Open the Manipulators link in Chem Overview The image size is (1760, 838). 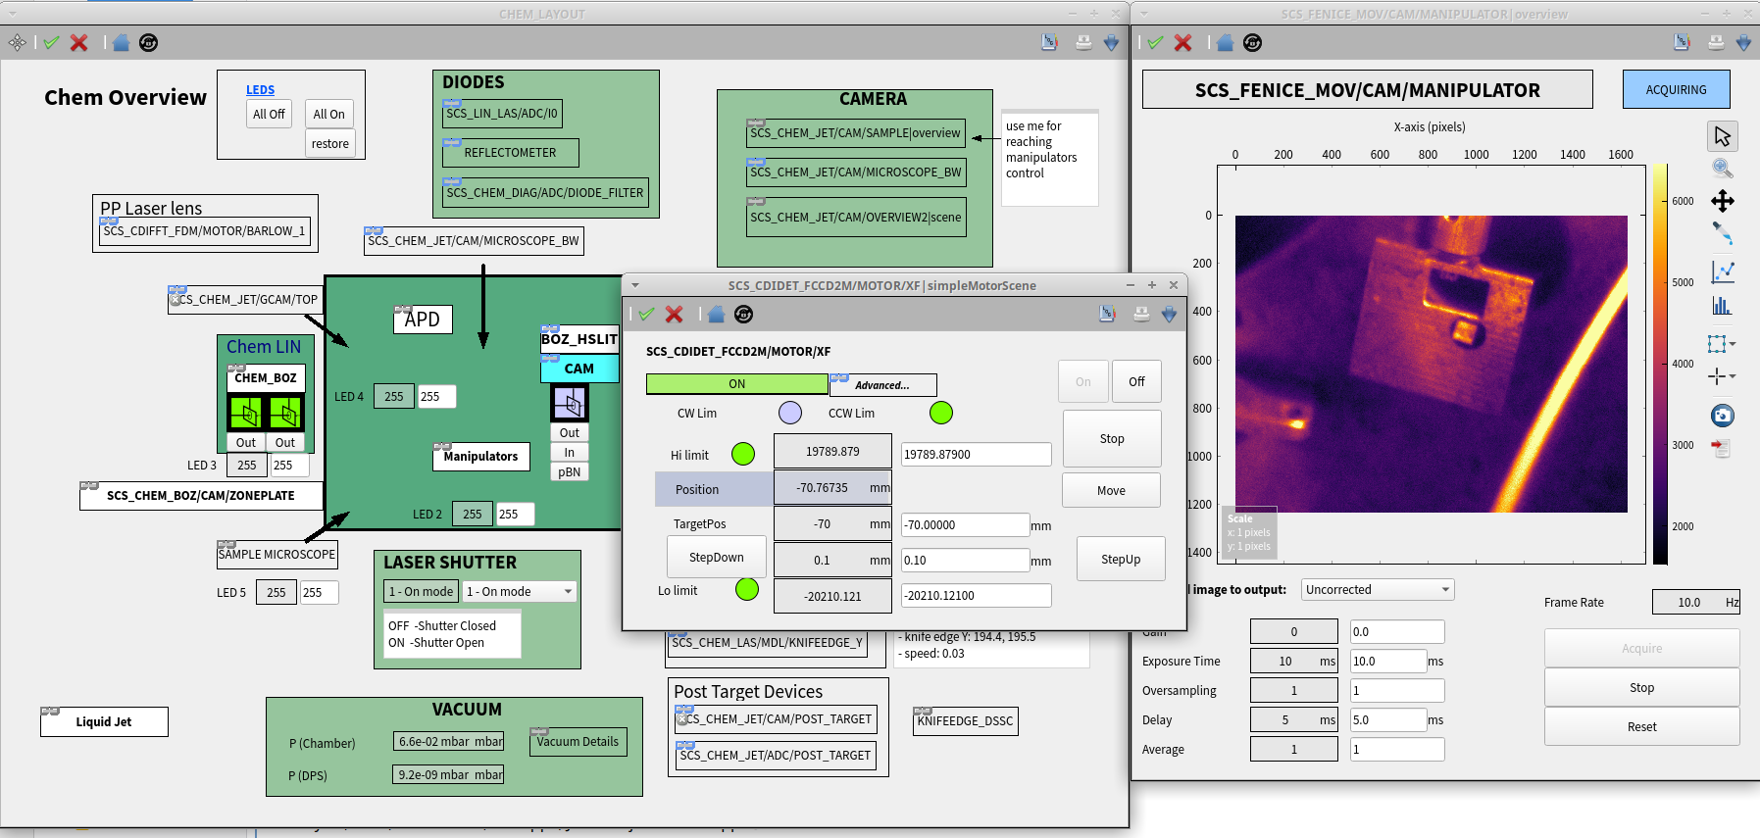point(480,456)
